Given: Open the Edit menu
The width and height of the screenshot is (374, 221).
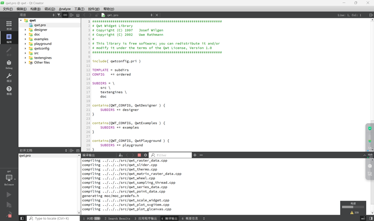Looking at the screenshot, I should click(22, 9).
